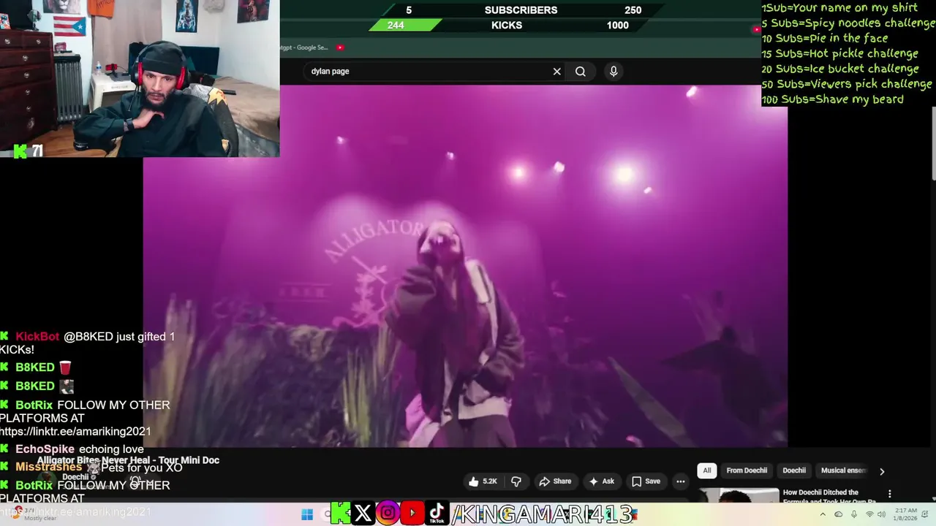
Task: Click the recommended video thumbnail
Action: [739, 496]
